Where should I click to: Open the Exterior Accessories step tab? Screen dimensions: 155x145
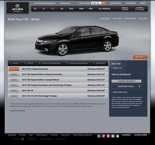tap(50, 63)
